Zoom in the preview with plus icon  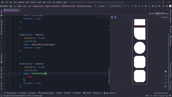166,76
